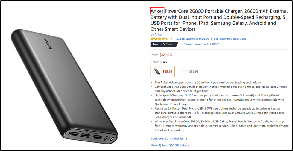Viewport: 293px width, 151px height.
Task: Select the white color option at $69.99
Action: (189, 72)
